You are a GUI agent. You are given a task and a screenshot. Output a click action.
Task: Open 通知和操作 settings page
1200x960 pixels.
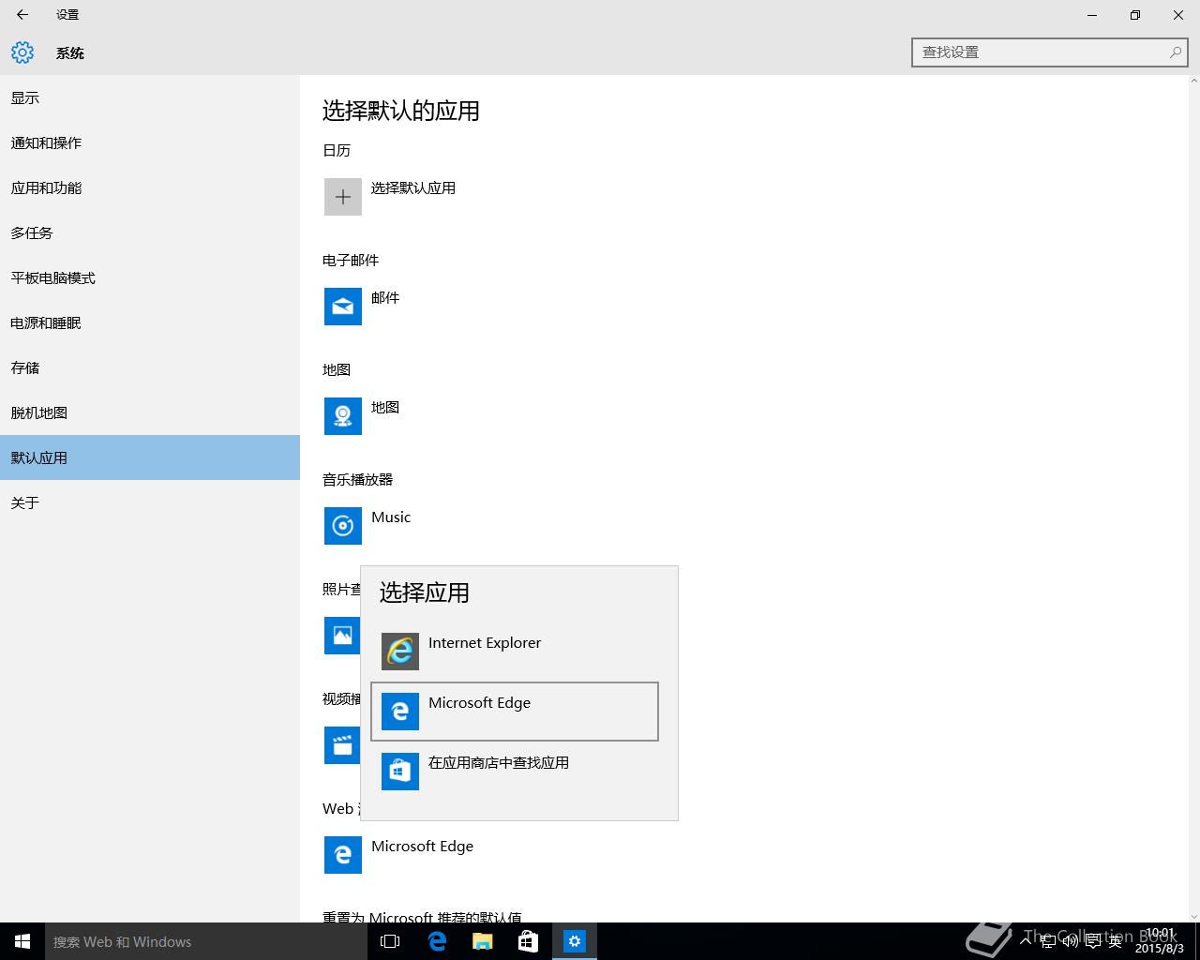click(150, 142)
